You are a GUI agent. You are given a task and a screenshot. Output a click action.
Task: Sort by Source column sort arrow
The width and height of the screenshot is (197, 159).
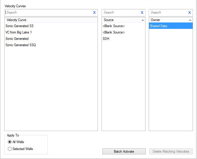click(143, 20)
